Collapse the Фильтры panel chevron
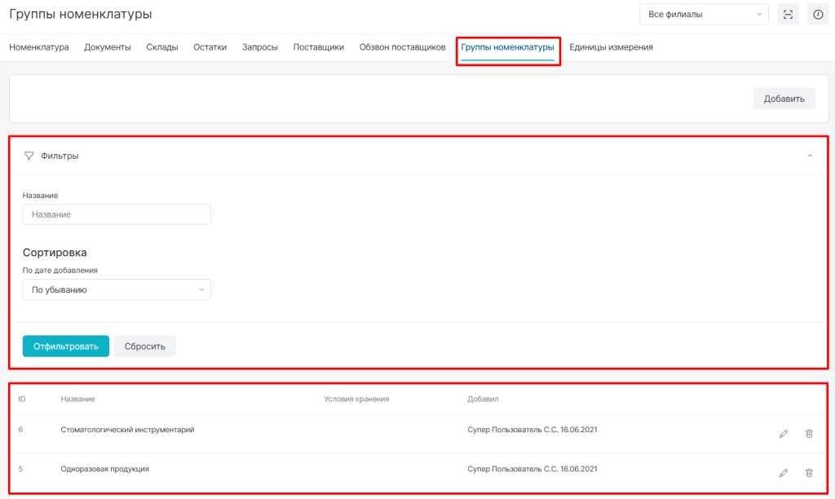 click(x=810, y=156)
